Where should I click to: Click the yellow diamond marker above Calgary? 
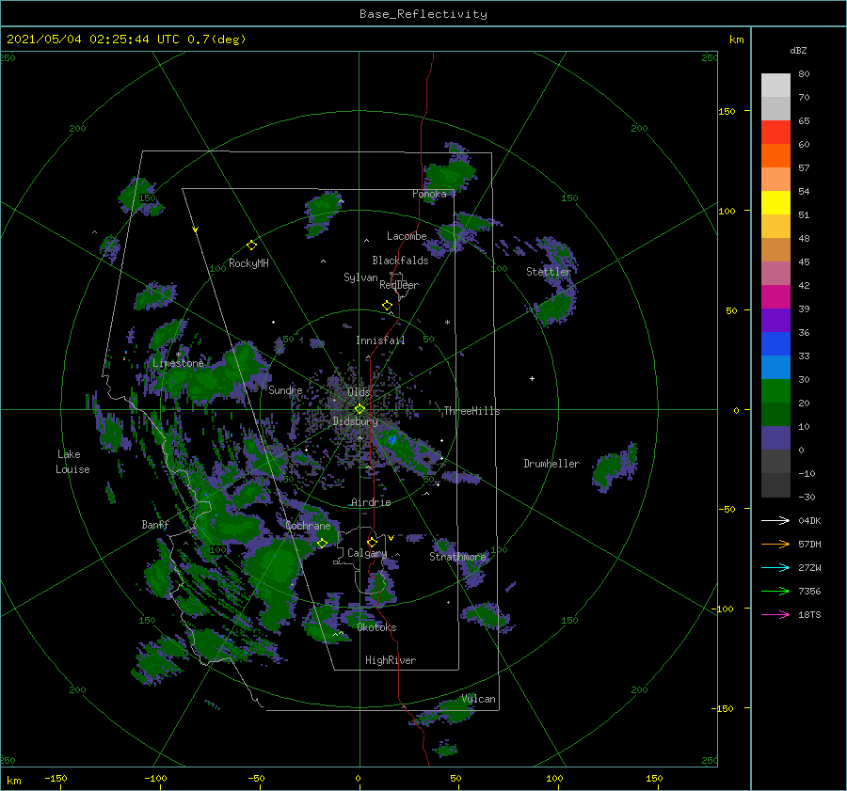pos(372,542)
